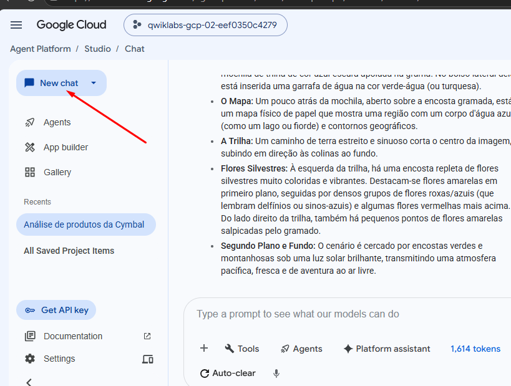Open the project picker qwiklabs-gcp-02-eef0350c4279
This screenshot has width=511, height=386.
(x=205, y=25)
